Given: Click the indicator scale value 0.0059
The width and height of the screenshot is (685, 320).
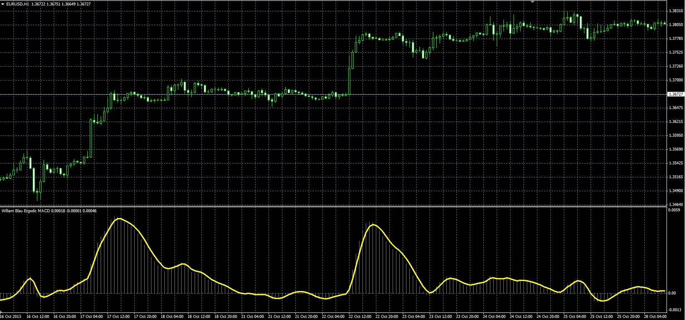Looking at the screenshot, I should [674, 210].
